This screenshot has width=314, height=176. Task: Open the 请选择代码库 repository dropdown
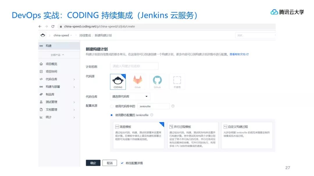(130, 96)
